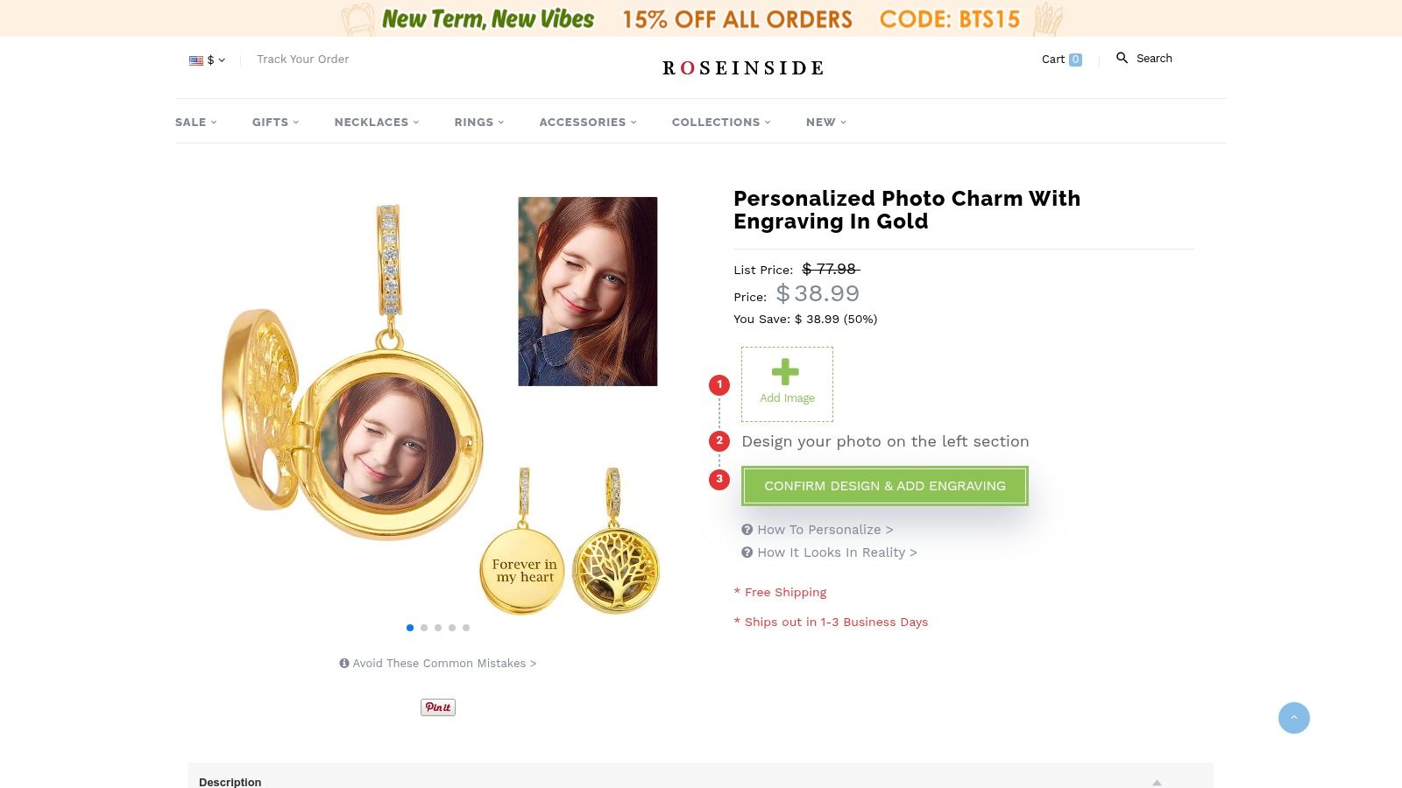Click the scroll-to-top round arrow button
1402x788 pixels.
[x=1293, y=718]
